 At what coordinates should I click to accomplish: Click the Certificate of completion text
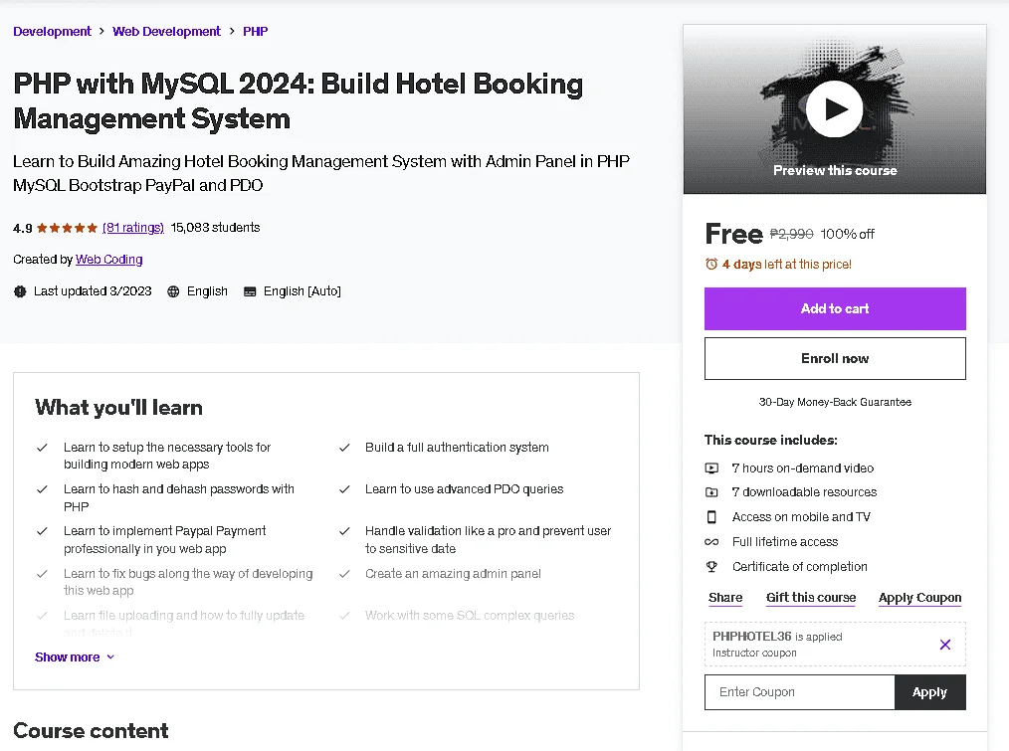click(799, 566)
